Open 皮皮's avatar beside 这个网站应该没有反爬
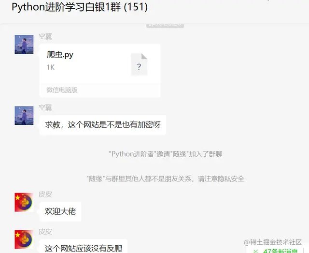This screenshot has height=253, width=309. click(x=24, y=239)
